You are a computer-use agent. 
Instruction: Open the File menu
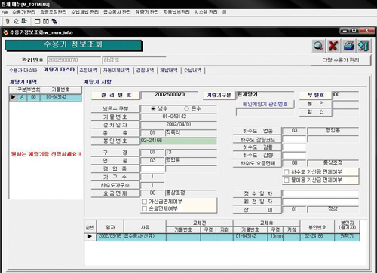pyautogui.click(x=5, y=12)
